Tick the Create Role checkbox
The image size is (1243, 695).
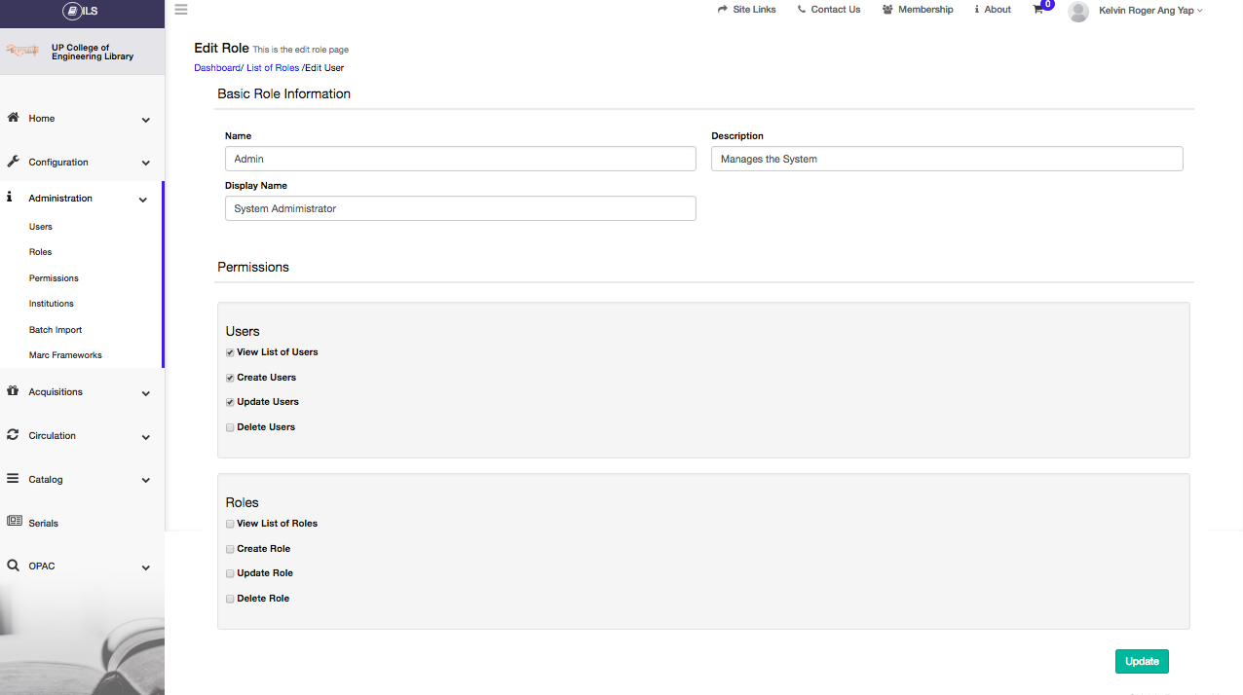click(230, 549)
